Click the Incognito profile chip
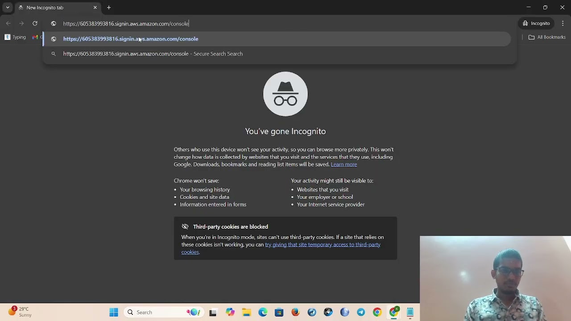This screenshot has width=571, height=321. coord(537,24)
